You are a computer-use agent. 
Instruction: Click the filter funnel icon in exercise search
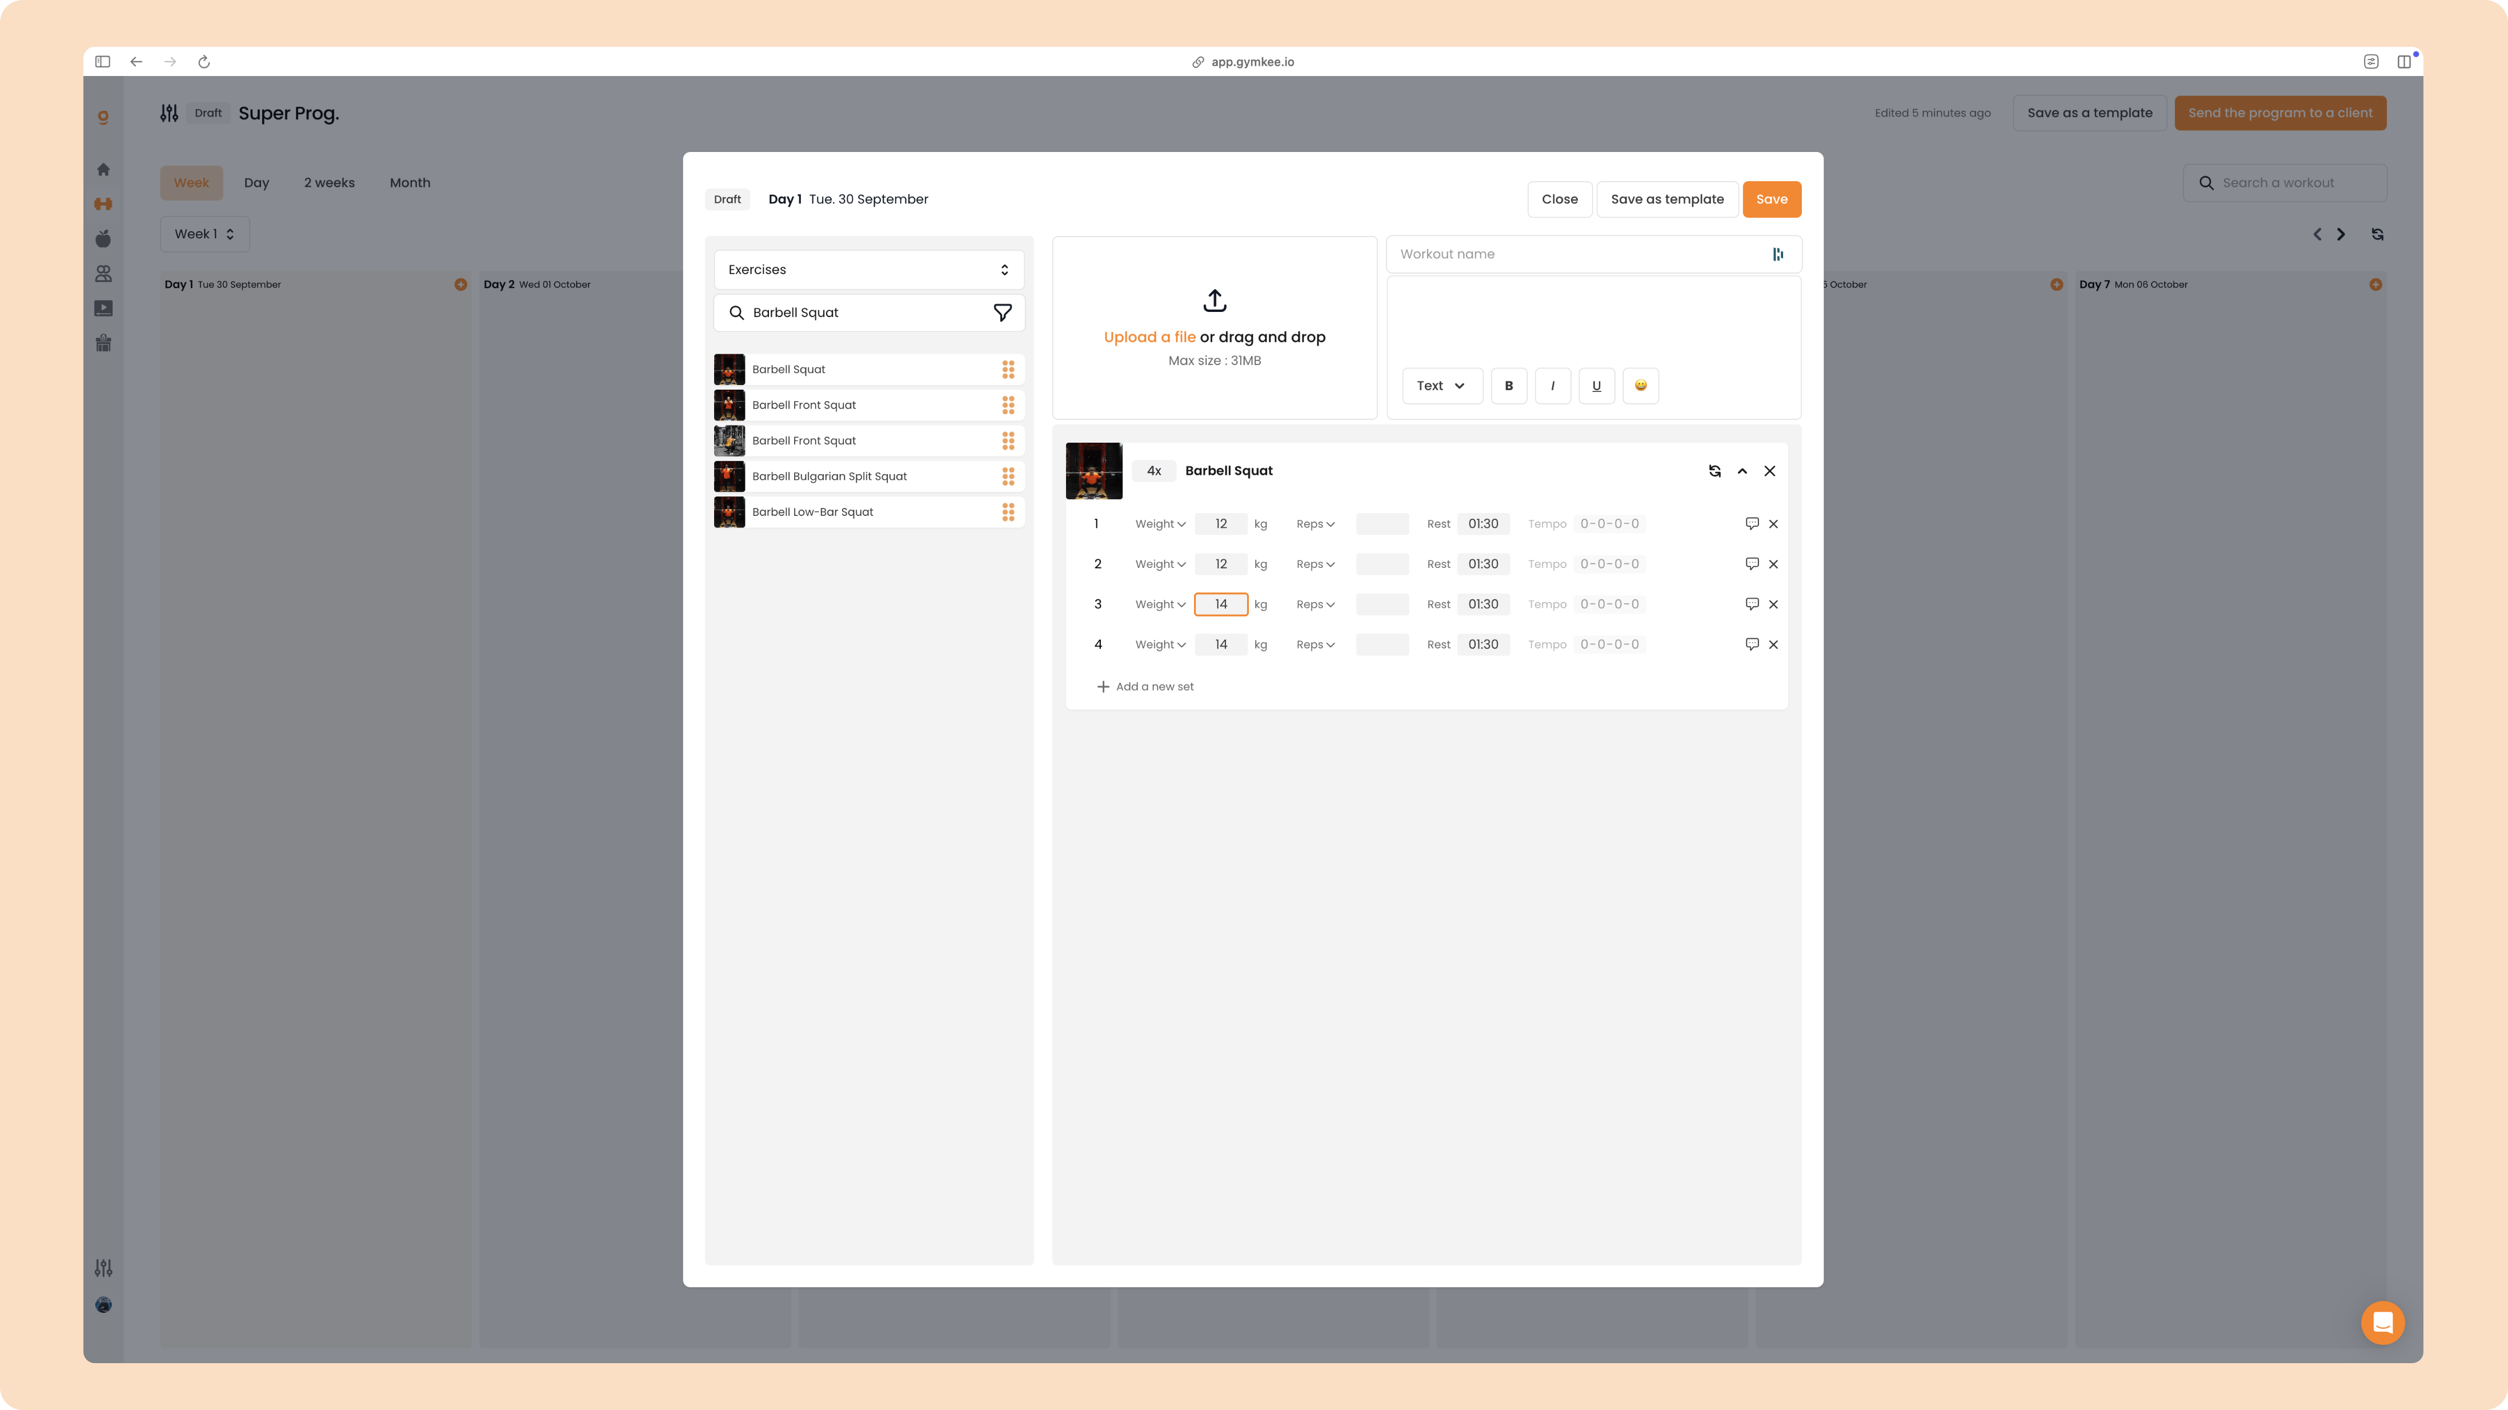[1002, 313]
